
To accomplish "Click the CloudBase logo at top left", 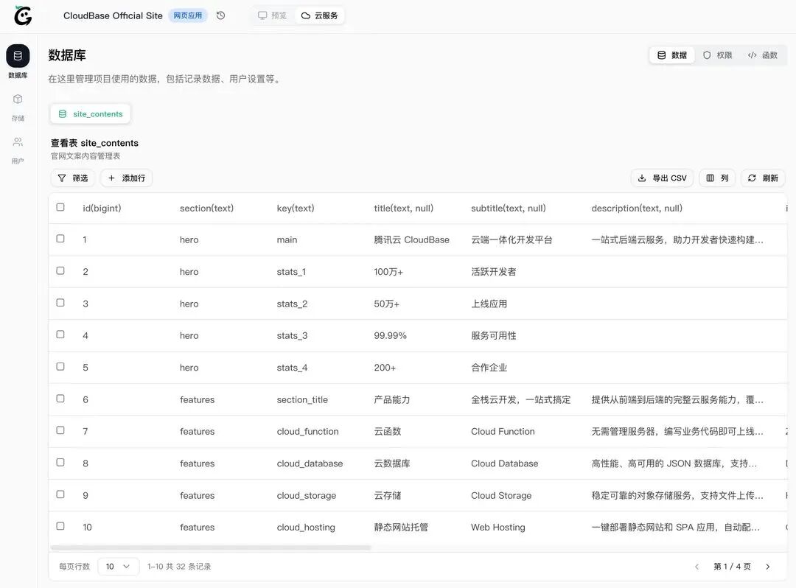I will click(x=23, y=15).
